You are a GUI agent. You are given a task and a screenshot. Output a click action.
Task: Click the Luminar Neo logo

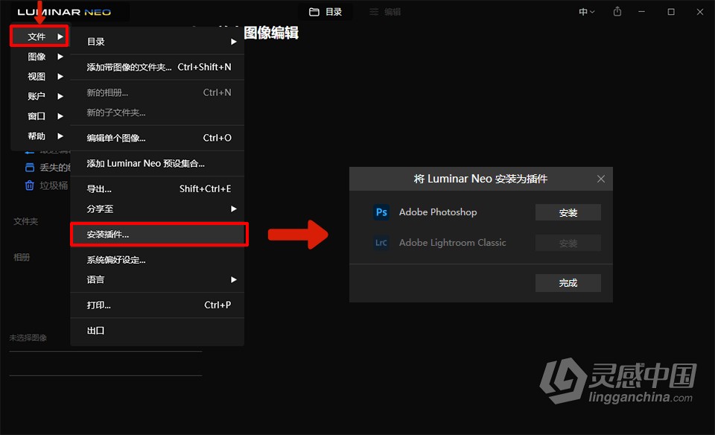(64, 12)
